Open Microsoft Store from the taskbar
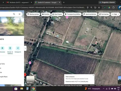This screenshot has height=91, width=121. (x=16, y=89)
